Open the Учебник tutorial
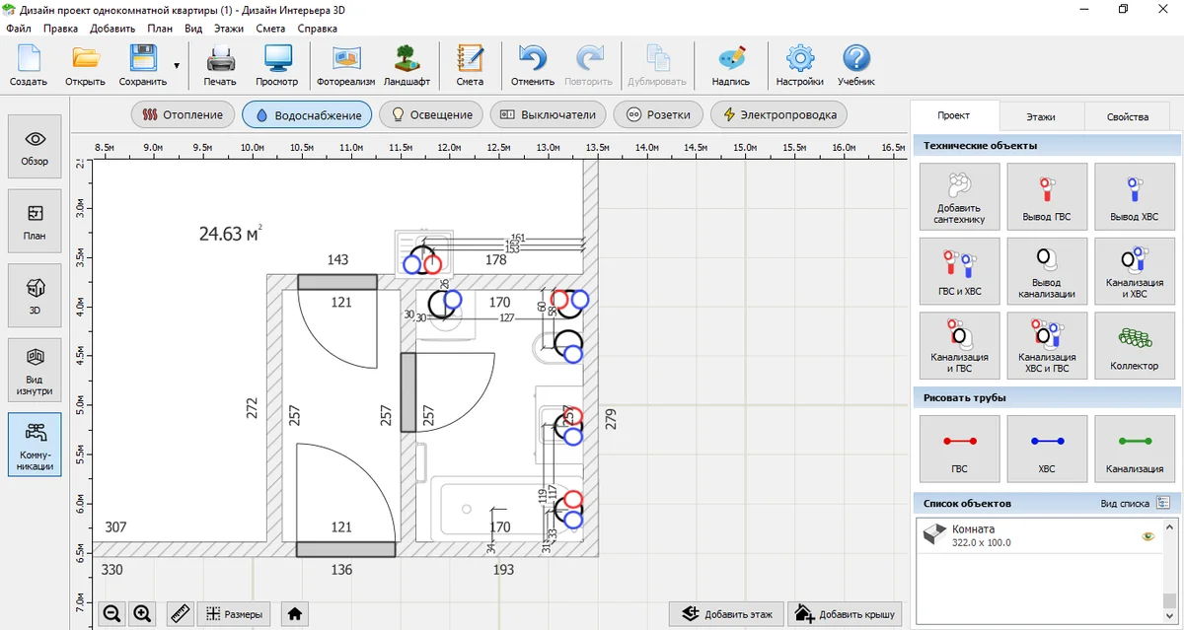The width and height of the screenshot is (1184, 630). click(856, 66)
